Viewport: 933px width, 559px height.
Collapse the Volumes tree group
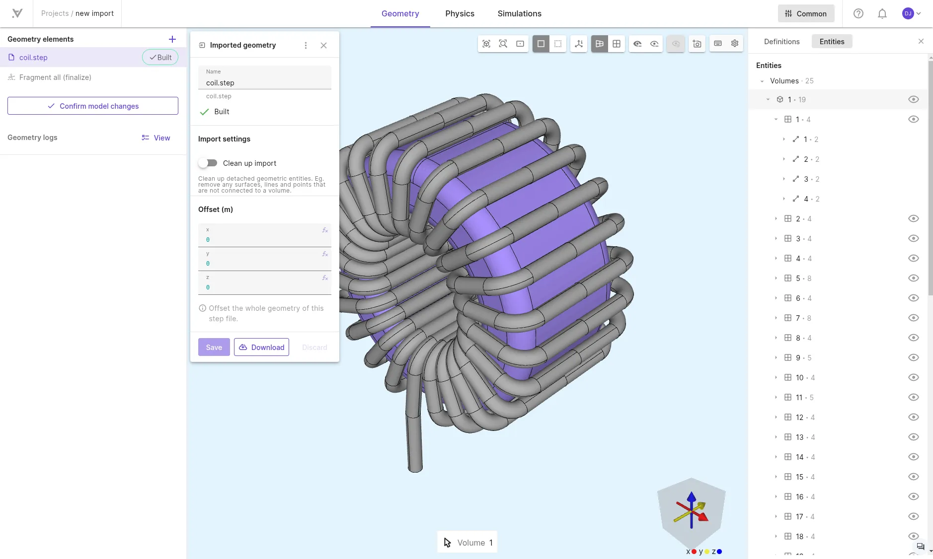tap(762, 81)
